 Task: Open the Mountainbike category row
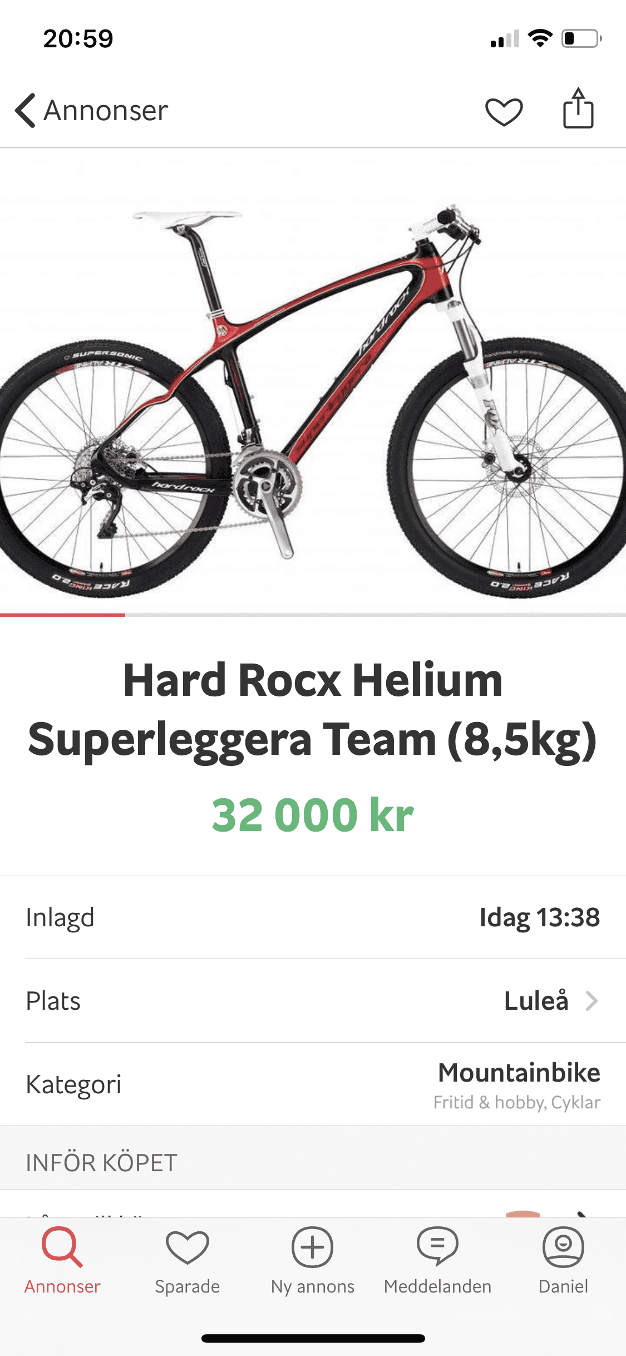[313, 1084]
